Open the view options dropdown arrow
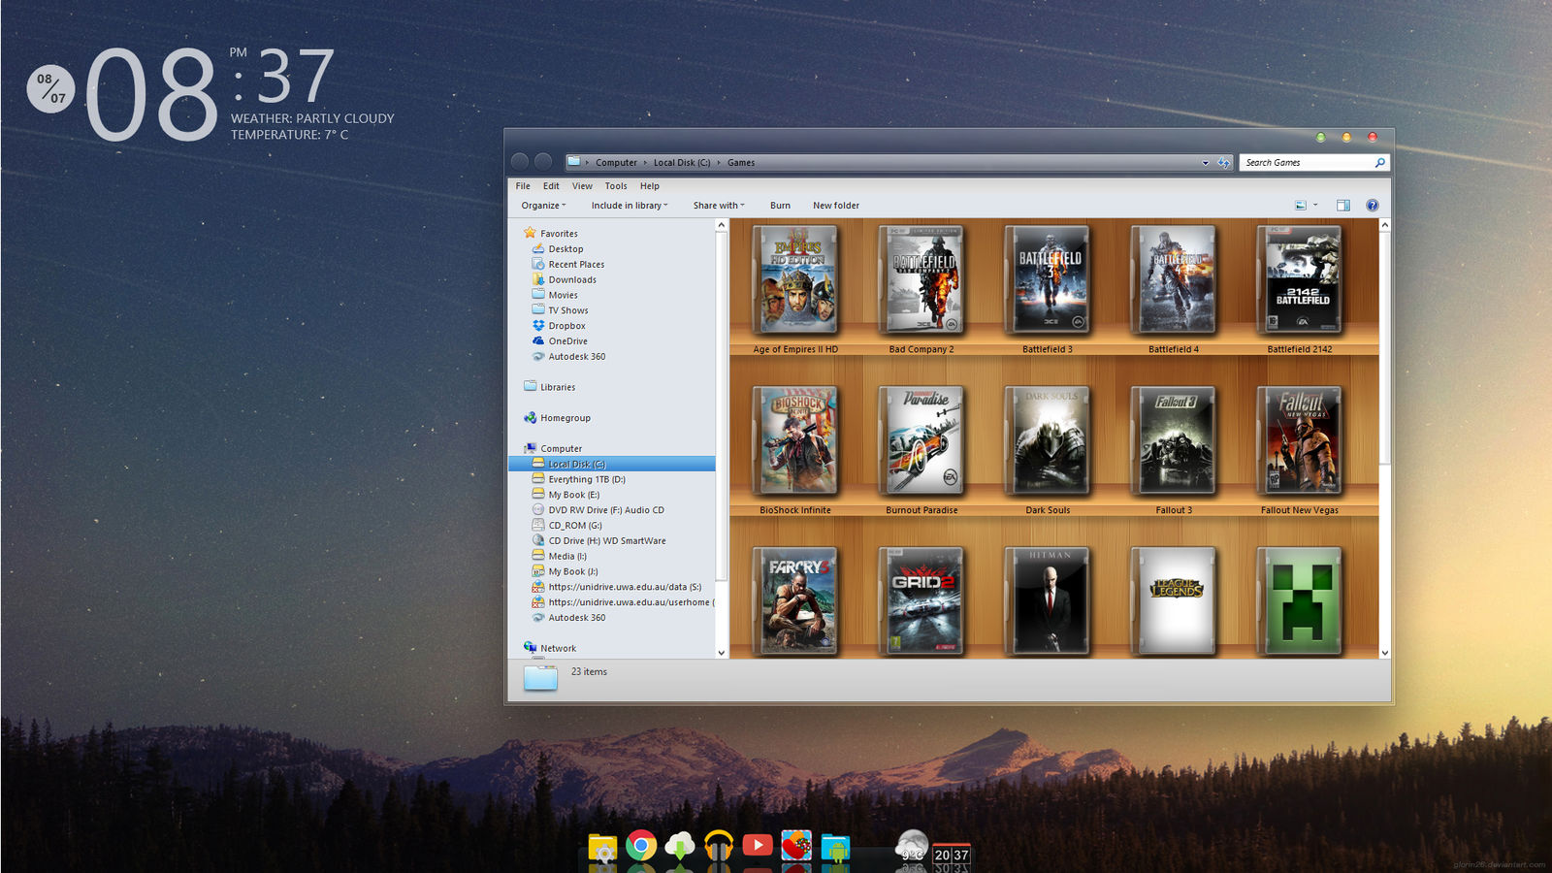The height and width of the screenshot is (873, 1552). coord(1315,205)
